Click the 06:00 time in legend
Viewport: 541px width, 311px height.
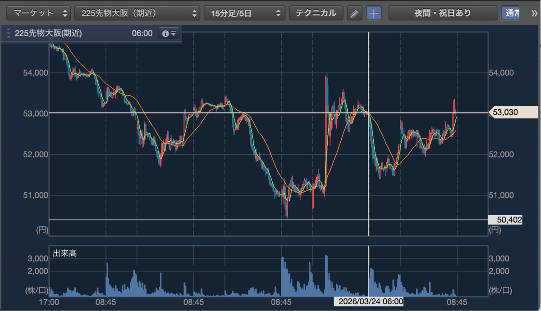click(142, 33)
